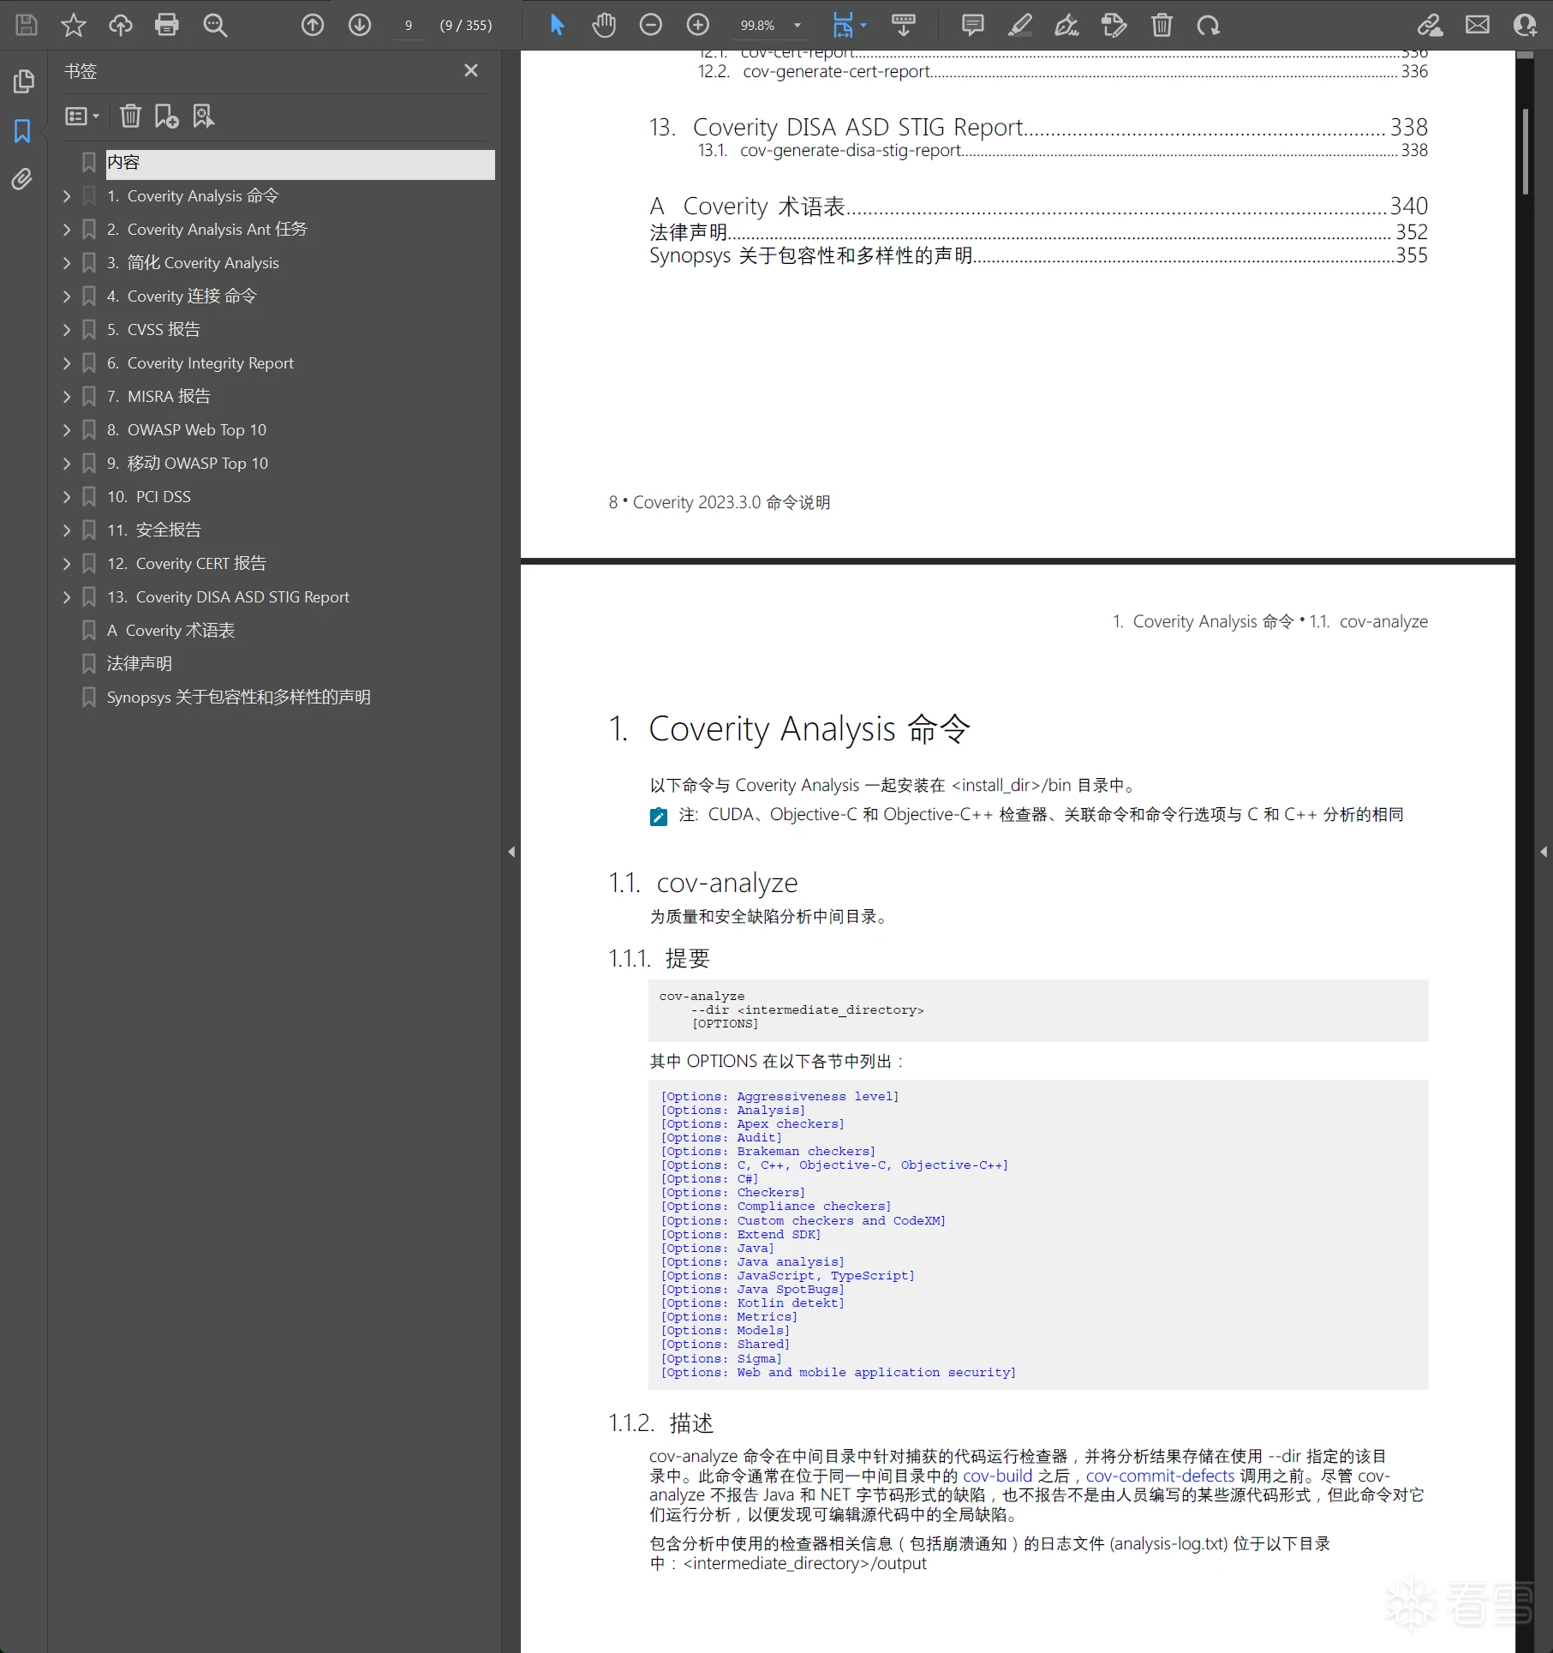Viewport: 1553px width, 1653px height.
Task: Open '[Options: Aggressiveness level]' link
Action: click(x=779, y=1097)
